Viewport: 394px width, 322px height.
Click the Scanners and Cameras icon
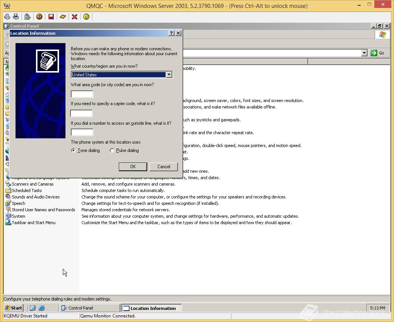pyautogui.click(x=8, y=184)
